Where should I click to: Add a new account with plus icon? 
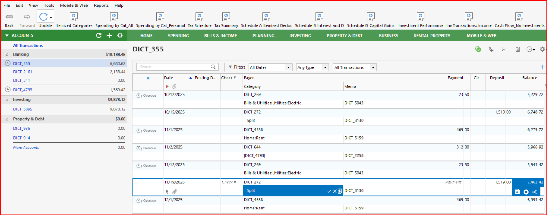point(109,35)
